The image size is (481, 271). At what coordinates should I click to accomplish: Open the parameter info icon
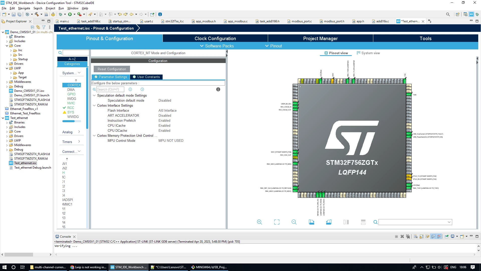tap(218, 89)
